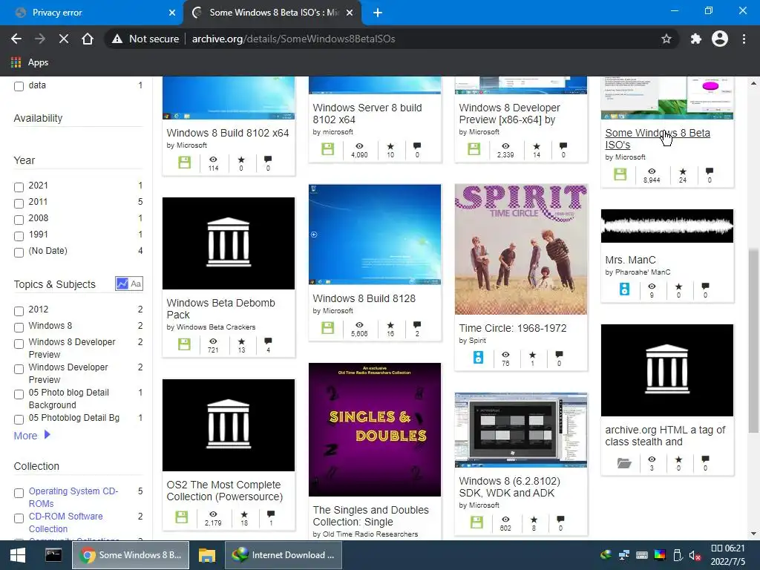Open the Chrome three-dot menu
The image size is (760, 570).
click(744, 39)
